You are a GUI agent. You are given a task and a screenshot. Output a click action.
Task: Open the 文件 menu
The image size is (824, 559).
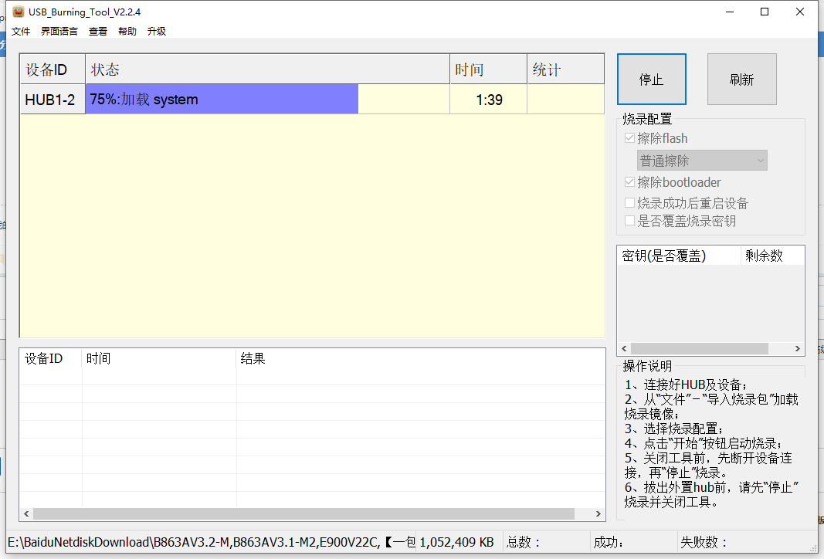point(21,32)
